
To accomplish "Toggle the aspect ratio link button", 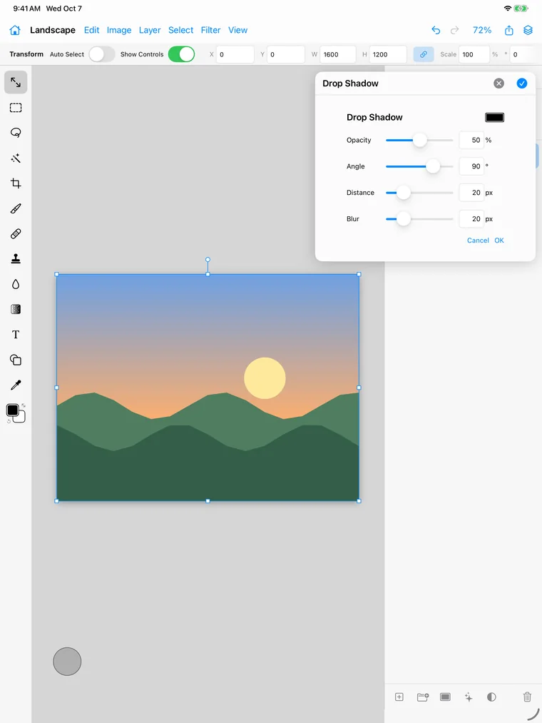I will point(424,54).
